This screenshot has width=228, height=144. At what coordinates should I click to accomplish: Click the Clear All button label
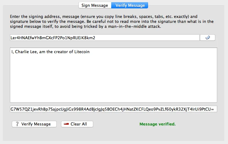click(x=79, y=124)
